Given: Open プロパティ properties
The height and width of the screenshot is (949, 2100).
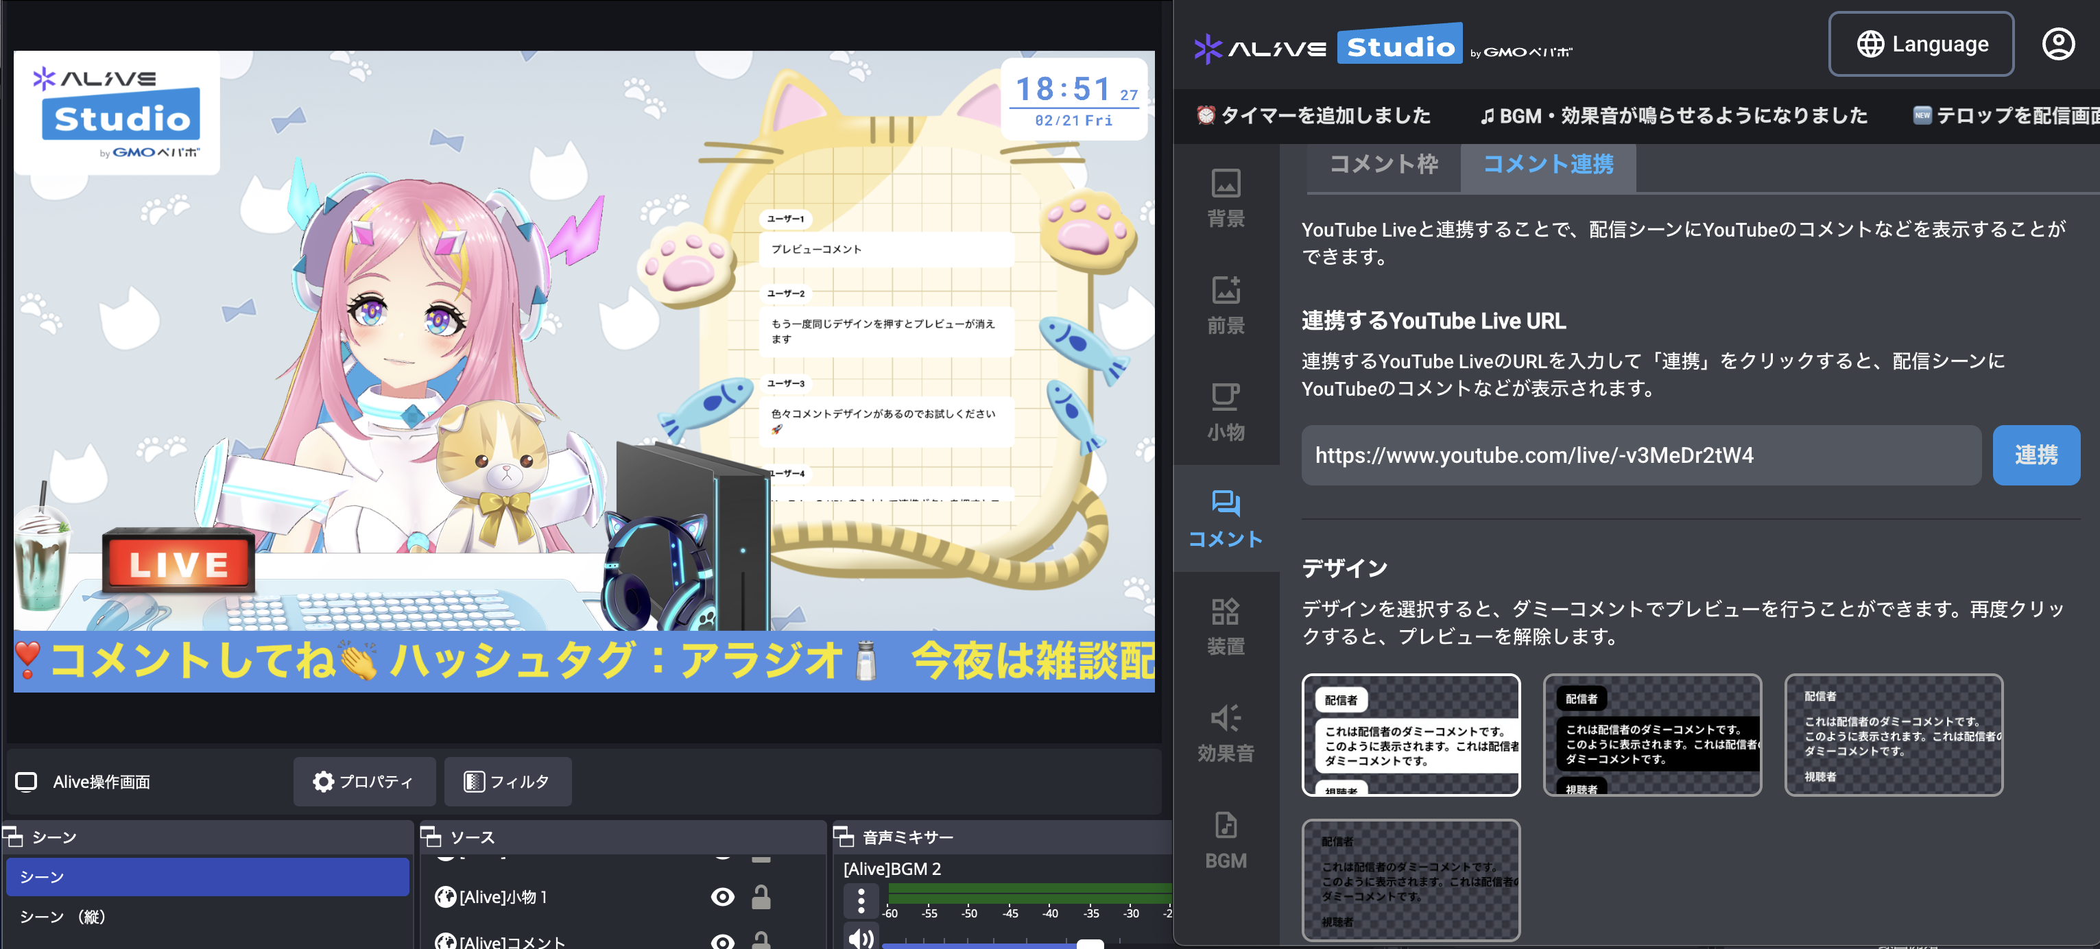Looking at the screenshot, I should [363, 782].
